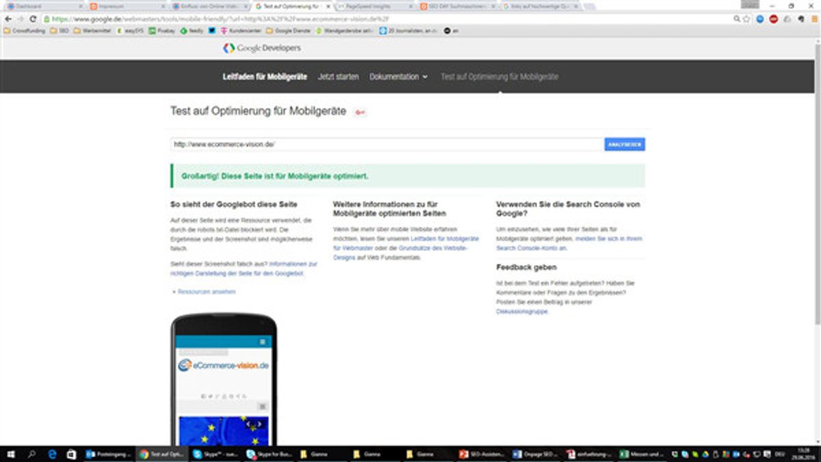Open the Google Dienste bookmark folder
821x462 pixels.
click(x=288, y=31)
